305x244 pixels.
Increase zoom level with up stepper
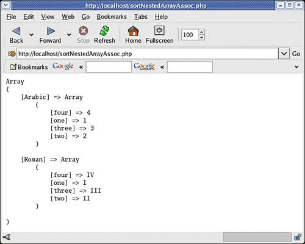tap(201, 32)
